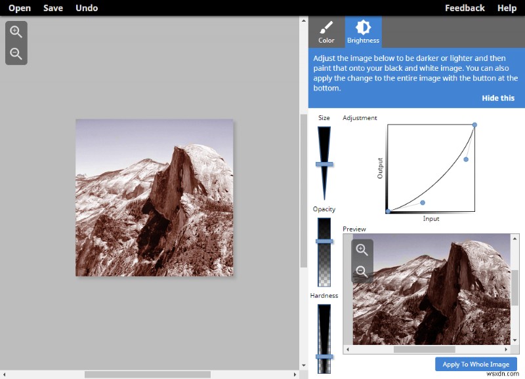
Task: Select the bottom-left curve endpoint
Action: point(388,211)
